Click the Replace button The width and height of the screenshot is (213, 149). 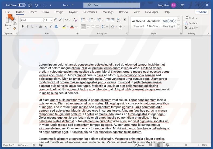(x=191, y=23)
